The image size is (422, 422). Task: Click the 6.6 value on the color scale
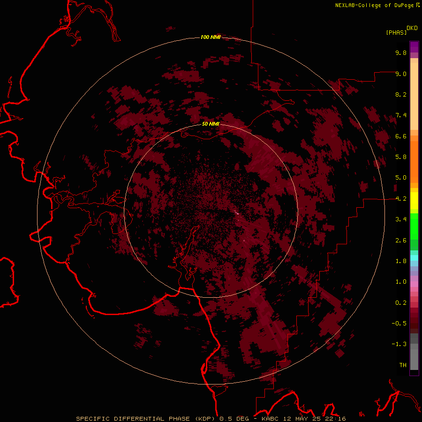coord(401,136)
